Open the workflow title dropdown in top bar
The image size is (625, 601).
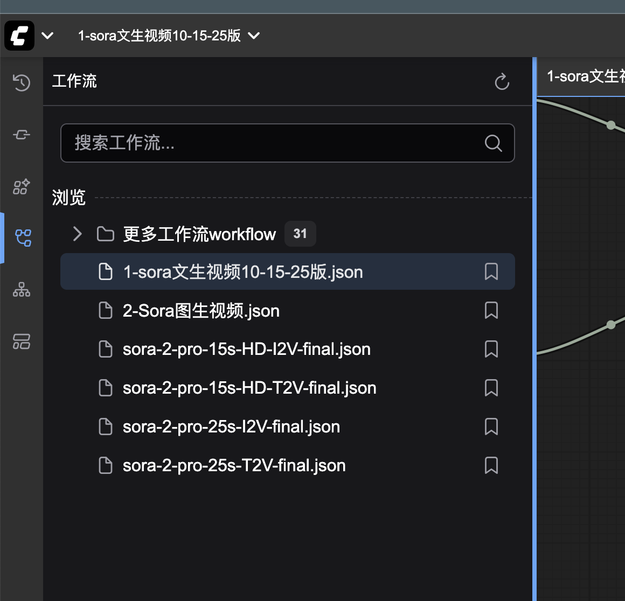pos(253,36)
